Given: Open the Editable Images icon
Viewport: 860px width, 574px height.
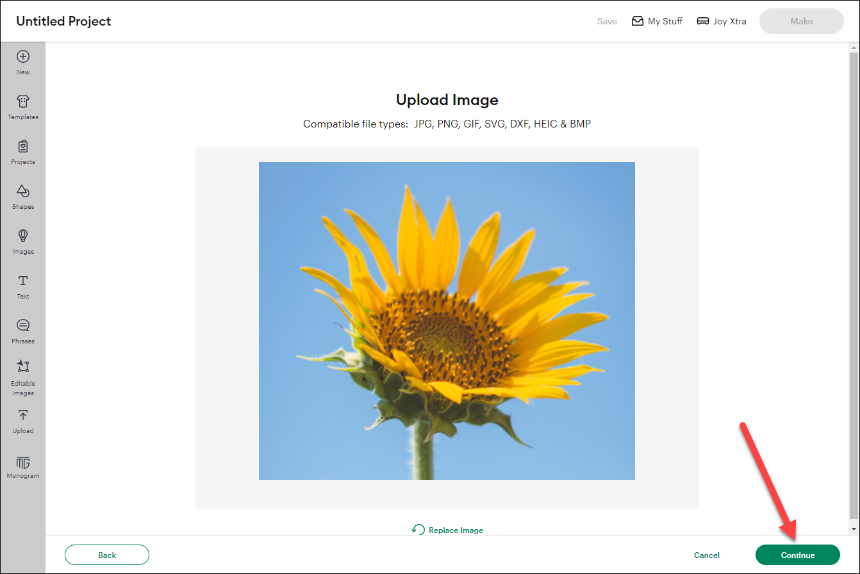Looking at the screenshot, I should click(23, 366).
